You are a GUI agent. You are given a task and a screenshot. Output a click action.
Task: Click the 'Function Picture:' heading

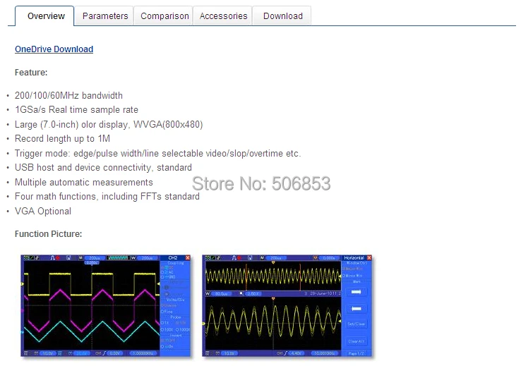pos(48,234)
